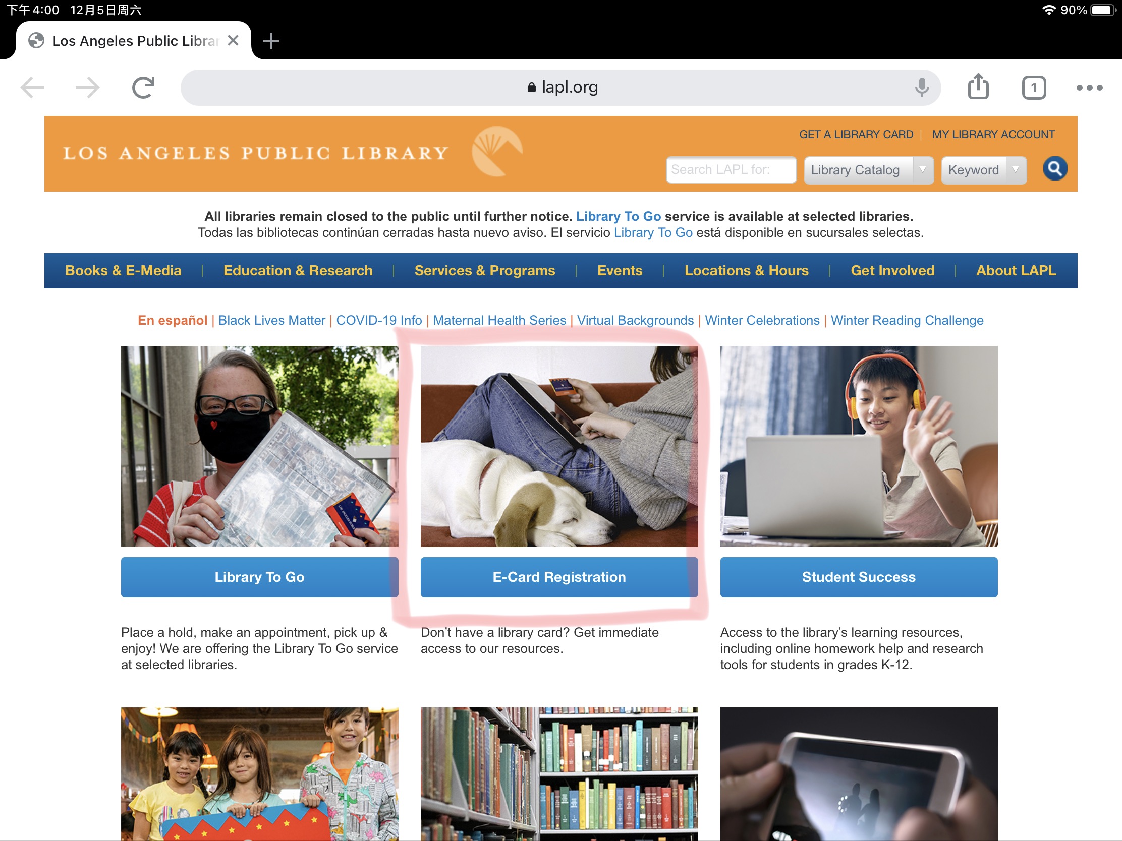Click the Student Success button

coord(859,577)
